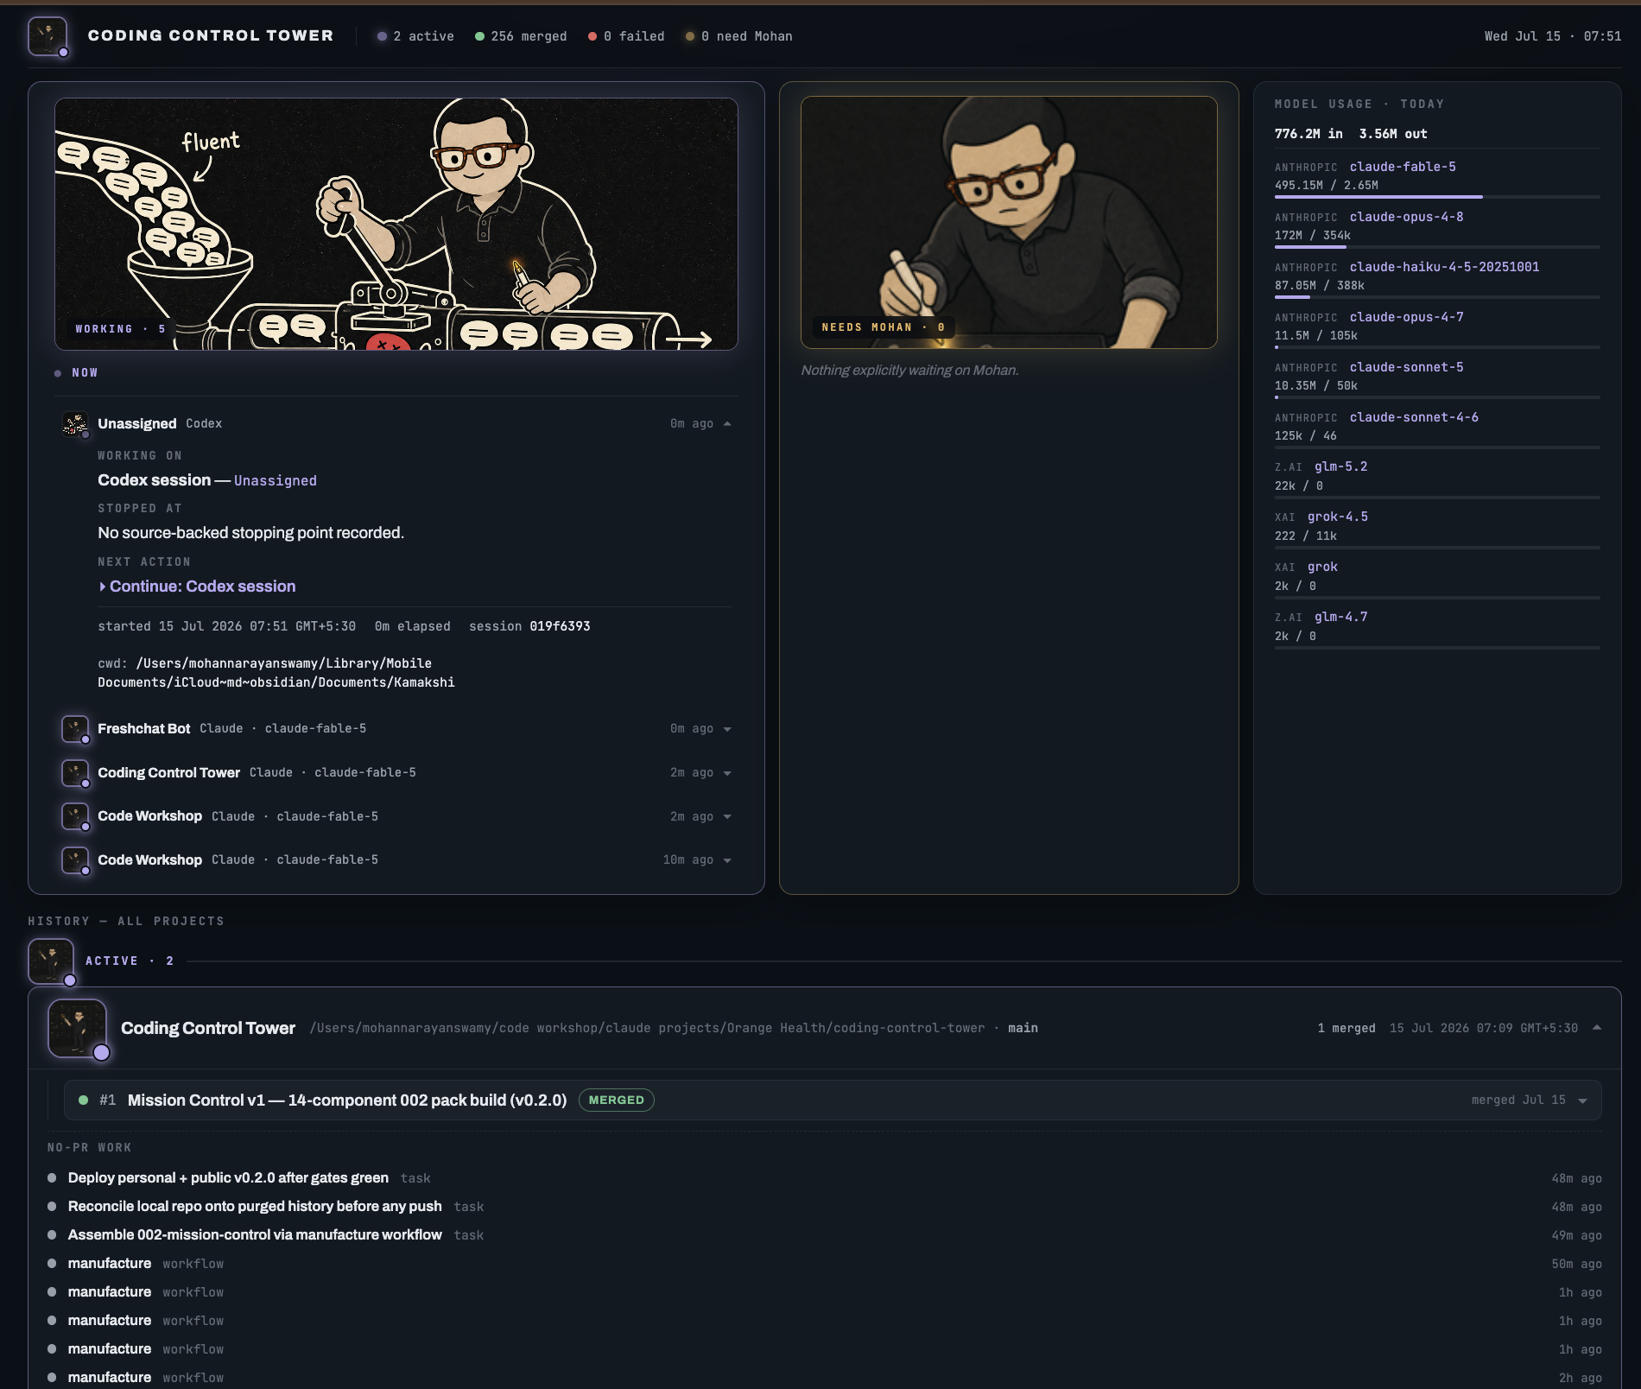Click the Working · 5 illustration thumbnail
Viewport: 1641px width, 1389px height.
[x=396, y=224]
